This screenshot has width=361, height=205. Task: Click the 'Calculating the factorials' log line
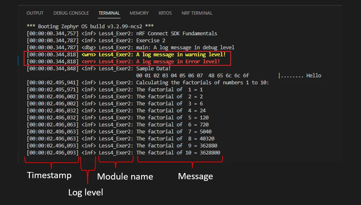pyautogui.click(x=148, y=83)
